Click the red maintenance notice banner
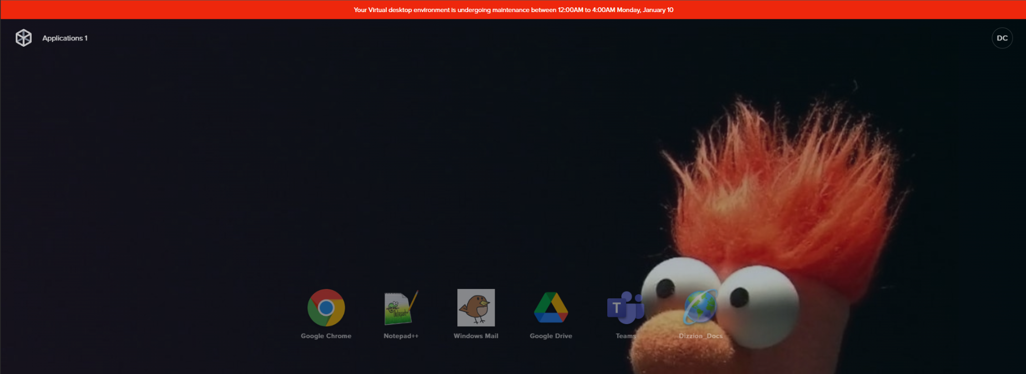Viewport: 1026px width, 374px height. tap(158, 9)
